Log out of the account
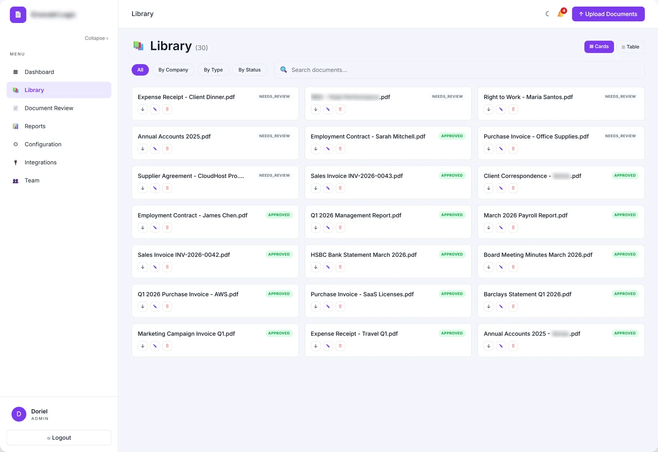The width and height of the screenshot is (658, 452). [59, 438]
